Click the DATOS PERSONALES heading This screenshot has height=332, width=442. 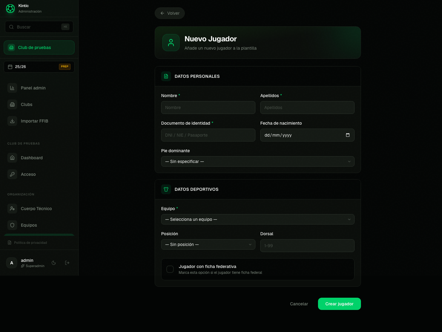click(197, 76)
